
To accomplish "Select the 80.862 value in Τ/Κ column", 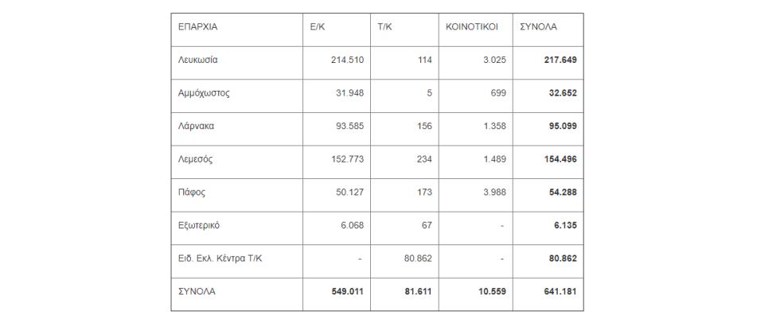I will point(418,258).
